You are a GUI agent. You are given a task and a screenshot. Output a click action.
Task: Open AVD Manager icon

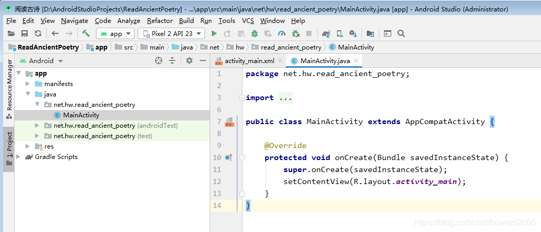[340, 33]
